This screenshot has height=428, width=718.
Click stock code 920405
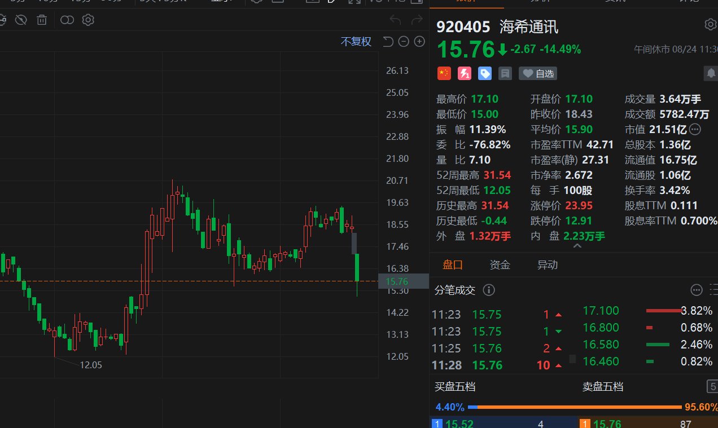click(x=463, y=27)
